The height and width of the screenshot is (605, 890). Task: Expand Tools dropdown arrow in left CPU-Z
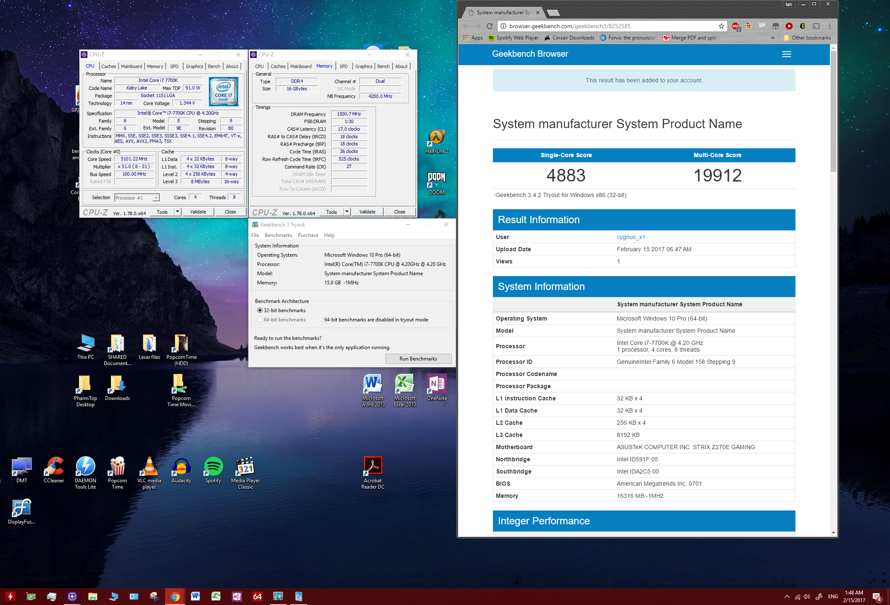point(177,212)
